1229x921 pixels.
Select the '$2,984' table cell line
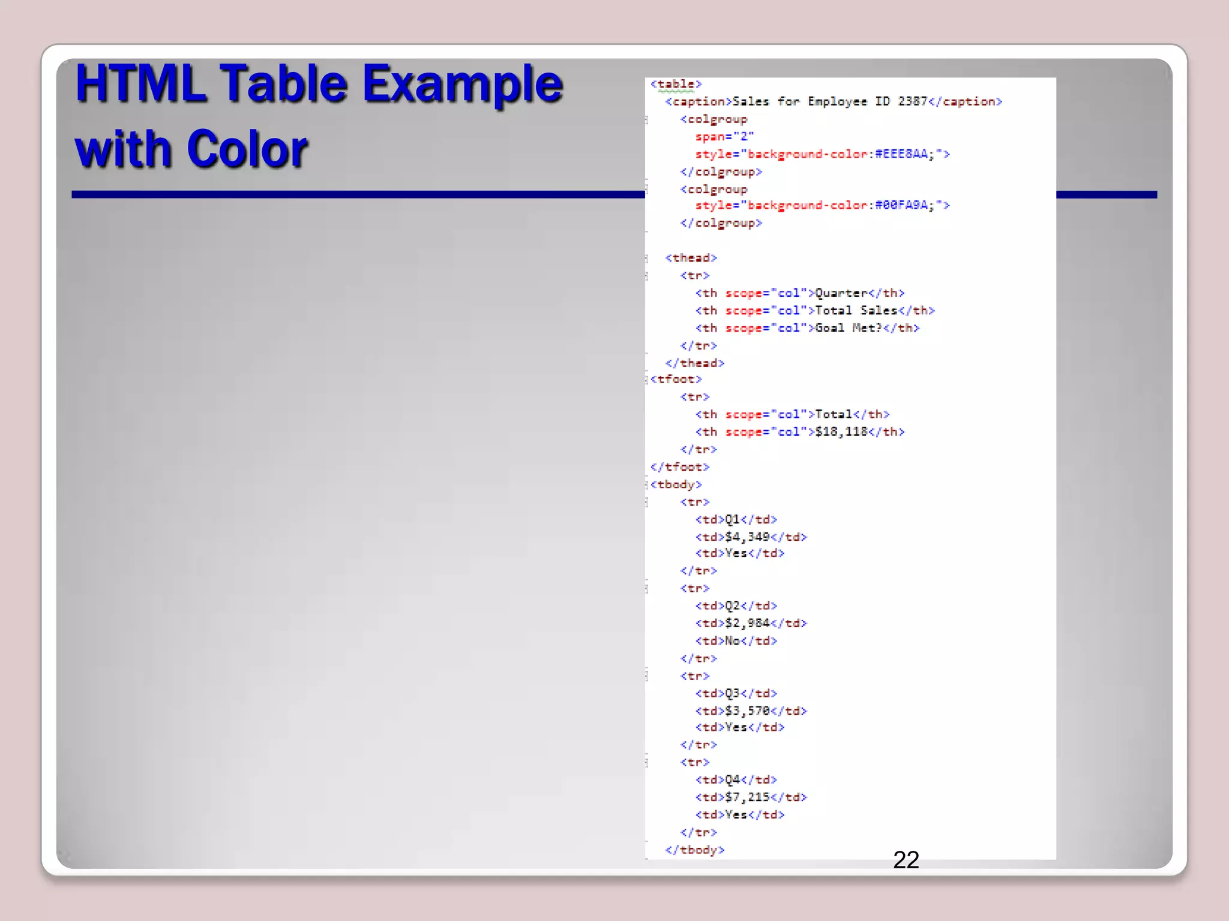[751, 623]
